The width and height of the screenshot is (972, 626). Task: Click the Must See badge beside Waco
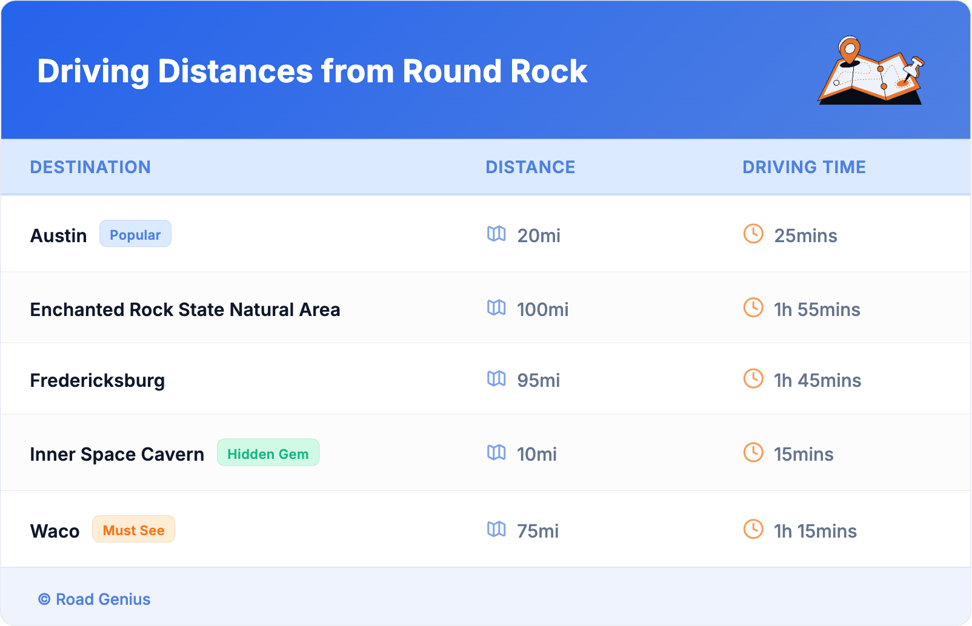[x=133, y=530]
